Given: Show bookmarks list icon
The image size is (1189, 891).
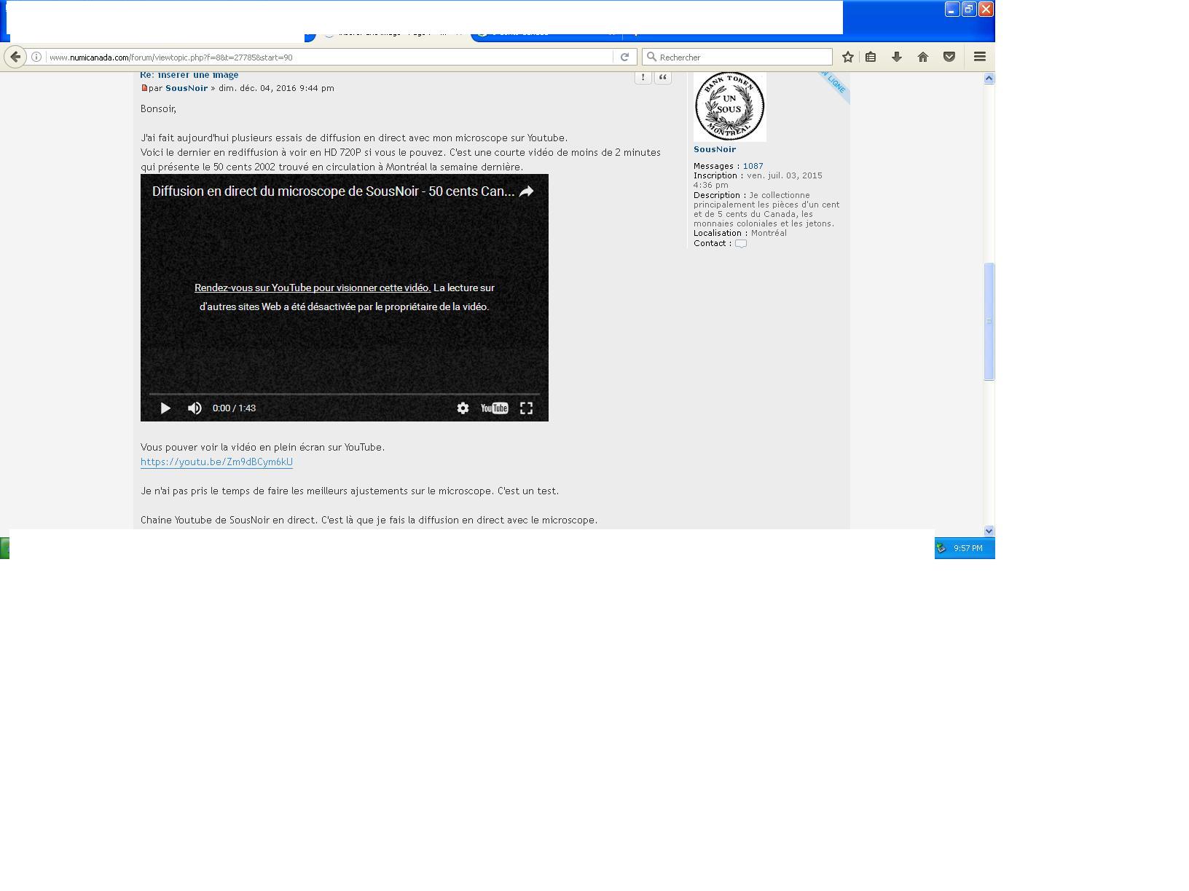Looking at the screenshot, I should [x=871, y=57].
